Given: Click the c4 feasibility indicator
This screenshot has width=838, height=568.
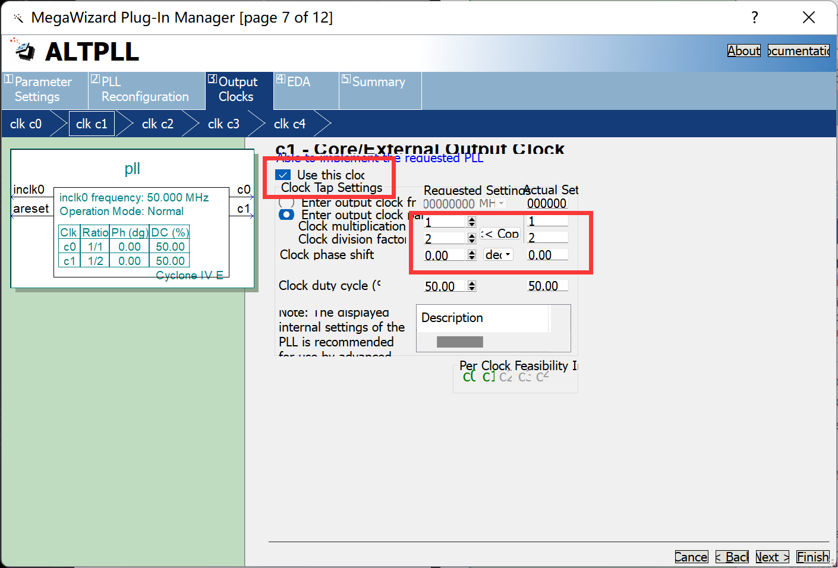Looking at the screenshot, I should coord(543,377).
